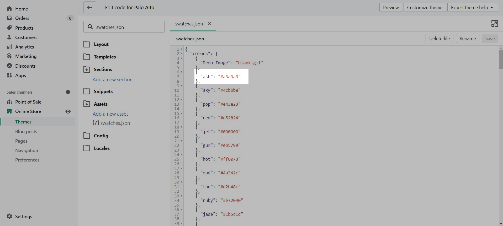This screenshot has height=226, width=503.
Task: Collapse the Assets folder
Action: (x=87, y=104)
